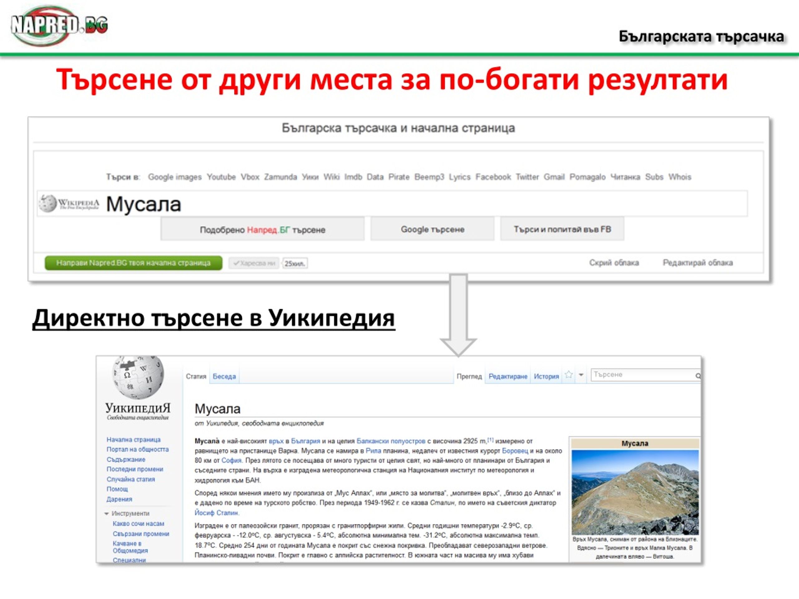Open Свързани промени link
799x599 pixels.
141,534
